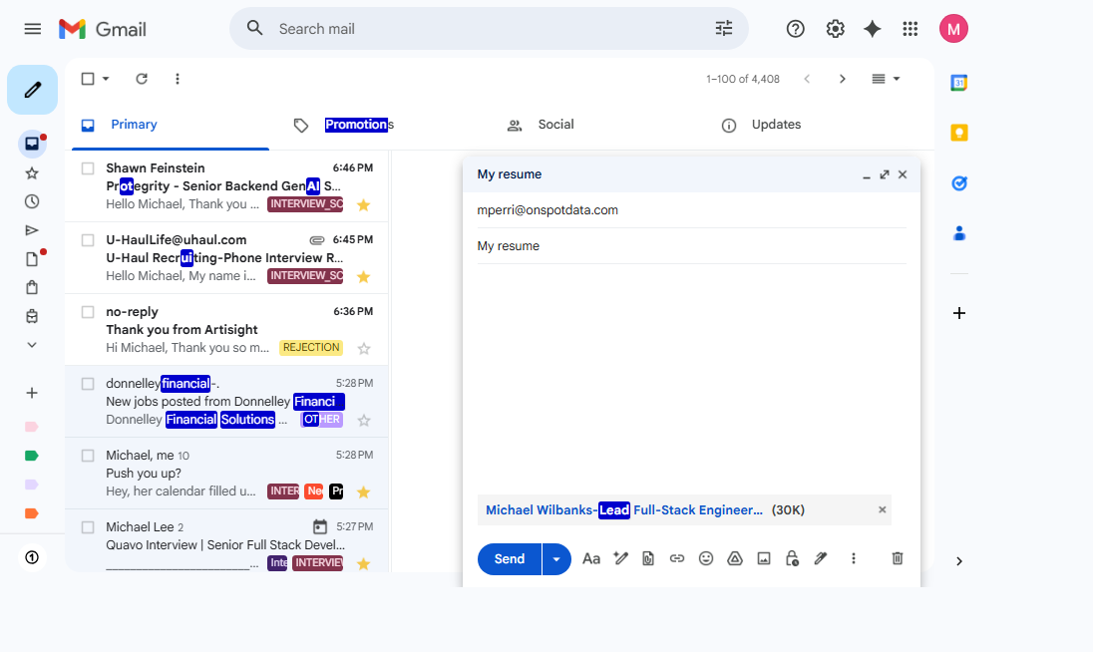This screenshot has width=1093, height=652.
Task: Refresh the inbox mail list
Action: [x=142, y=79]
